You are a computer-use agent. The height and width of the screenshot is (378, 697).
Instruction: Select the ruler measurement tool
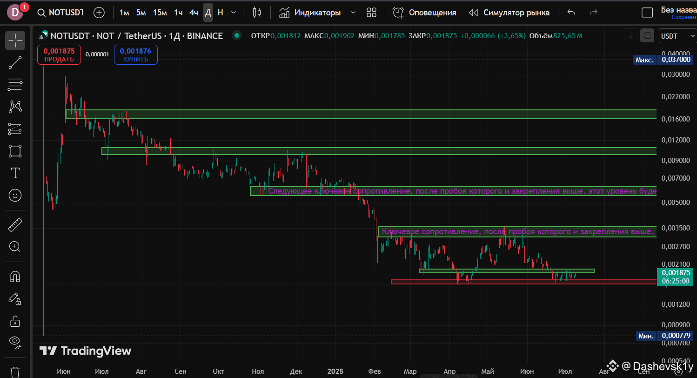coord(15,226)
